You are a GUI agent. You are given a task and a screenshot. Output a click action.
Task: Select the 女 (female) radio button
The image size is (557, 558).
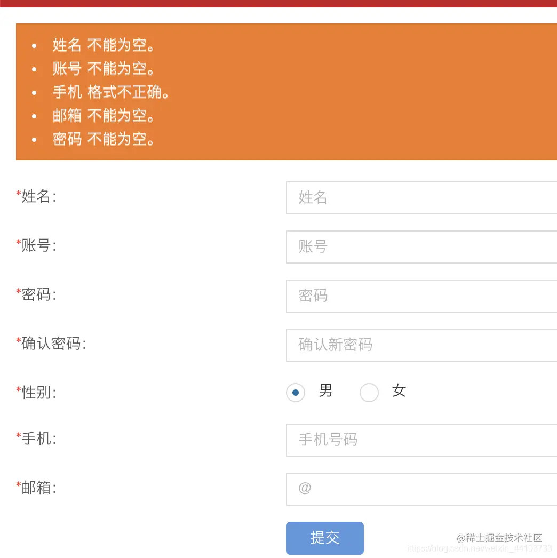click(x=369, y=393)
